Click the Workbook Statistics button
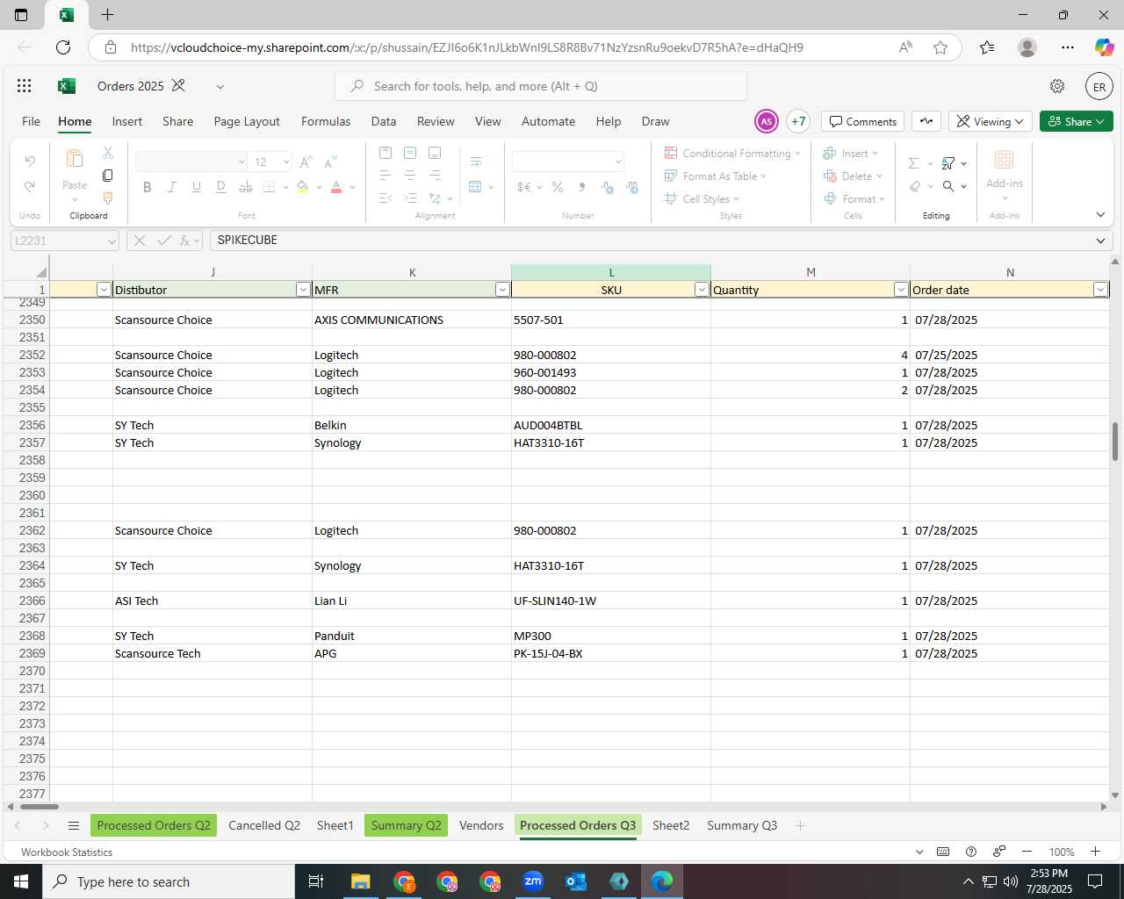1124x899 pixels. [67, 852]
